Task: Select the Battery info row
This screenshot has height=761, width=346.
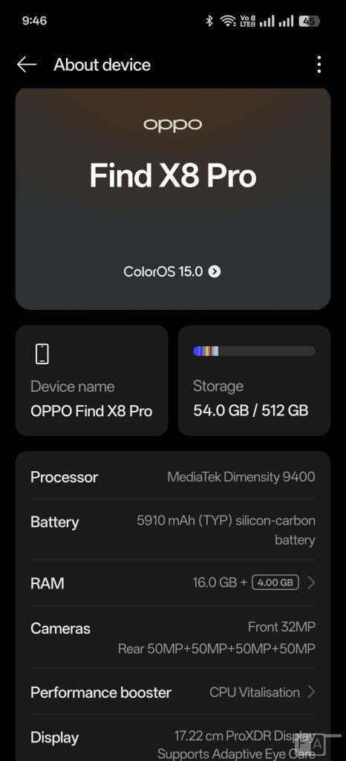Action: [x=173, y=529]
